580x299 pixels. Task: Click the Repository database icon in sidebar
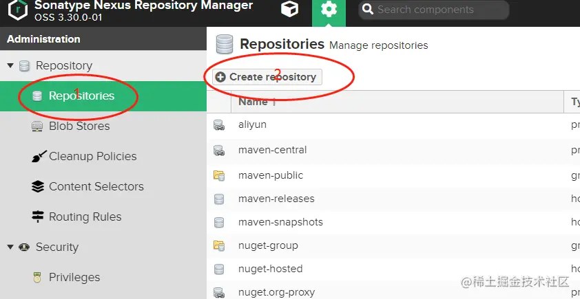click(24, 66)
